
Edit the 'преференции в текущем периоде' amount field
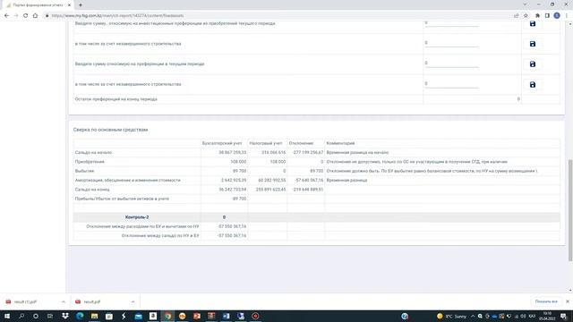[x=451, y=64]
